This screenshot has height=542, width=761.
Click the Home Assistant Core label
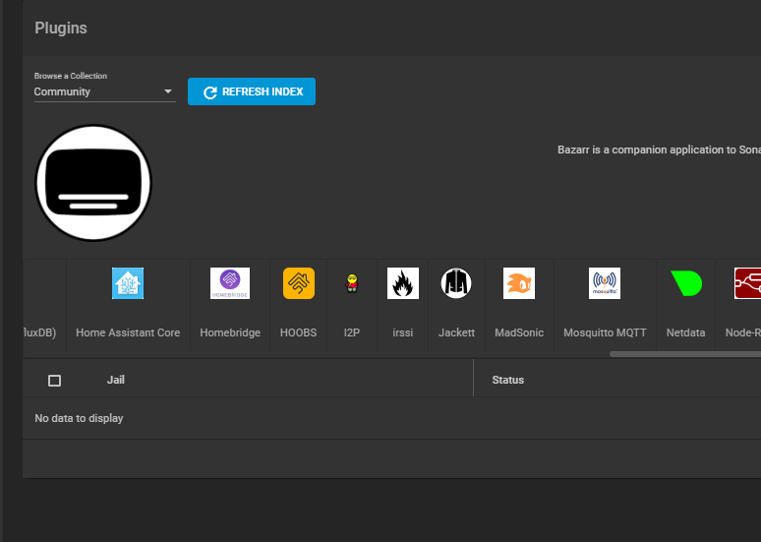point(128,332)
